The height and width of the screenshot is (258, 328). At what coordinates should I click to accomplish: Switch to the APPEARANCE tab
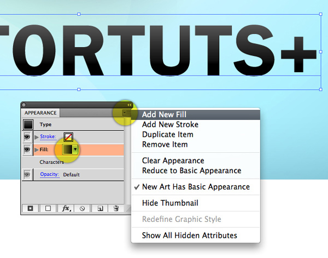click(40, 113)
